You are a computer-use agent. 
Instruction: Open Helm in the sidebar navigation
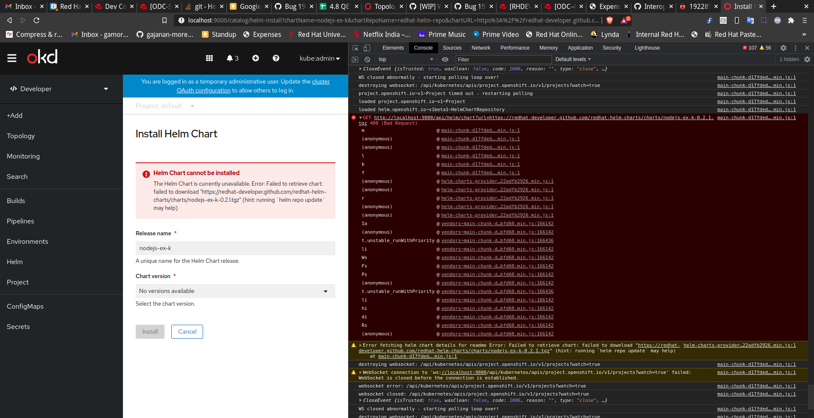pyautogui.click(x=61, y=262)
